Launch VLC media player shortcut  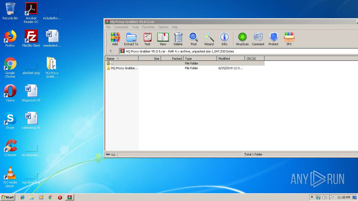pyautogui.click(x=10, y=177)
